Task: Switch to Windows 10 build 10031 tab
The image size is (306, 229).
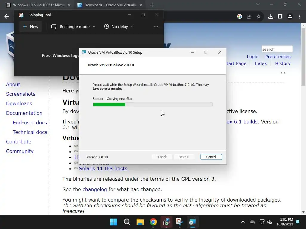Action: [38, 5]
